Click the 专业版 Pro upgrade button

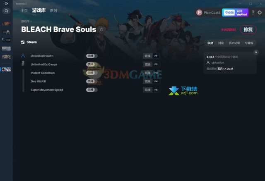coord(235,12)
